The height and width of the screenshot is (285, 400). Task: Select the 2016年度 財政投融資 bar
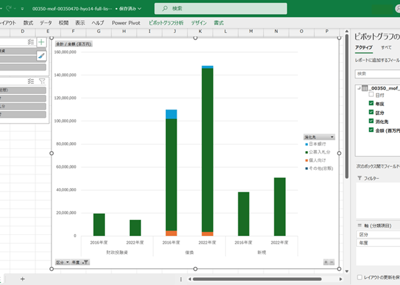pyautogui.click(x=99, y=225)
